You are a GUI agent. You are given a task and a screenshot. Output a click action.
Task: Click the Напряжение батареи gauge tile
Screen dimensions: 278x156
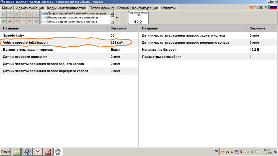(x=138, y=18)
